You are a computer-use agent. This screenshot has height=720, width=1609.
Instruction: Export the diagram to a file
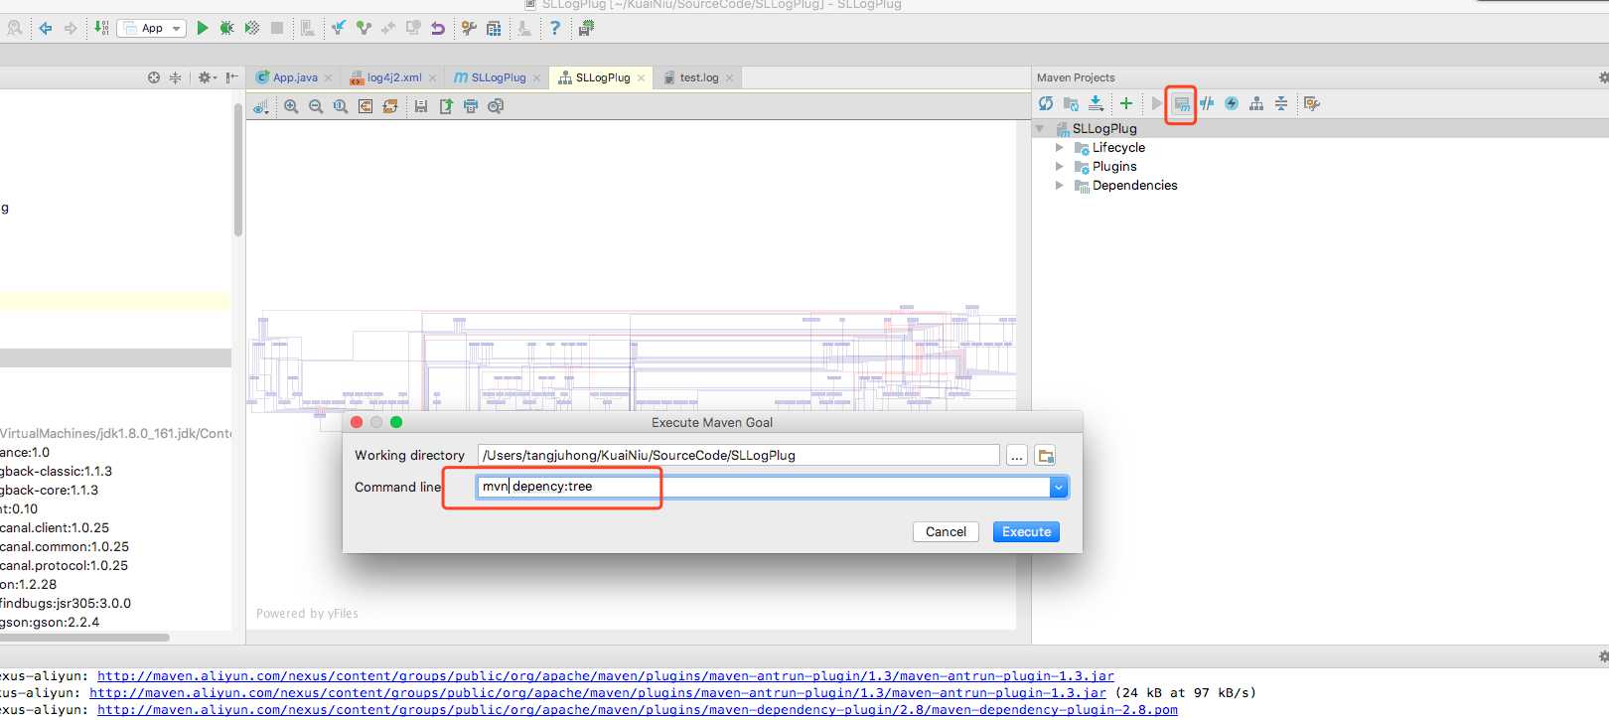coord(446,106)
